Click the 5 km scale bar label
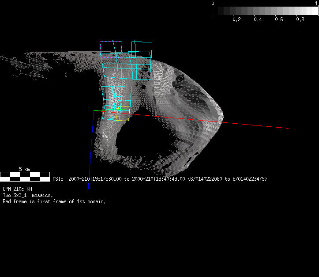This screenshot has height=277, width=319. click(x=24, y=169)
